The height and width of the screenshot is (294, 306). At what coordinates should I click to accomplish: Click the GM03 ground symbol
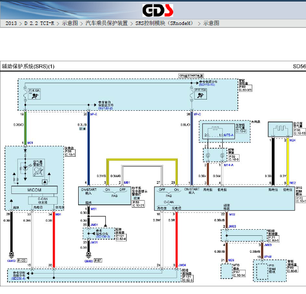click(88, 254)
